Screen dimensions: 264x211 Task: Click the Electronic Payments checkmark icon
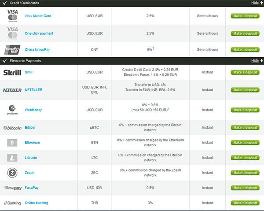4,61
